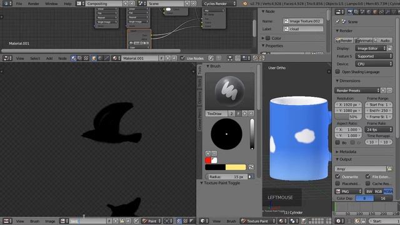The height and width of the screenshot is (225, 400).
Task: Toggle the File Extensions checkbox
Action: click(368, 176)
